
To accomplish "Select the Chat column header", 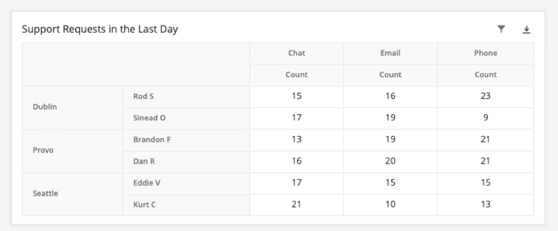I will click(x=296, y=53).
